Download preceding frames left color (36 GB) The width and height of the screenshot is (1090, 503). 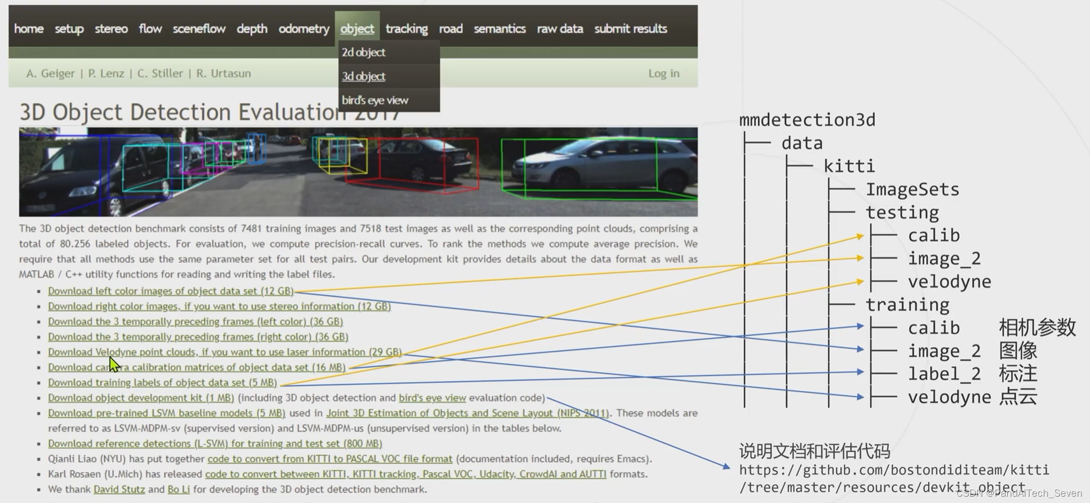[196, 322]
